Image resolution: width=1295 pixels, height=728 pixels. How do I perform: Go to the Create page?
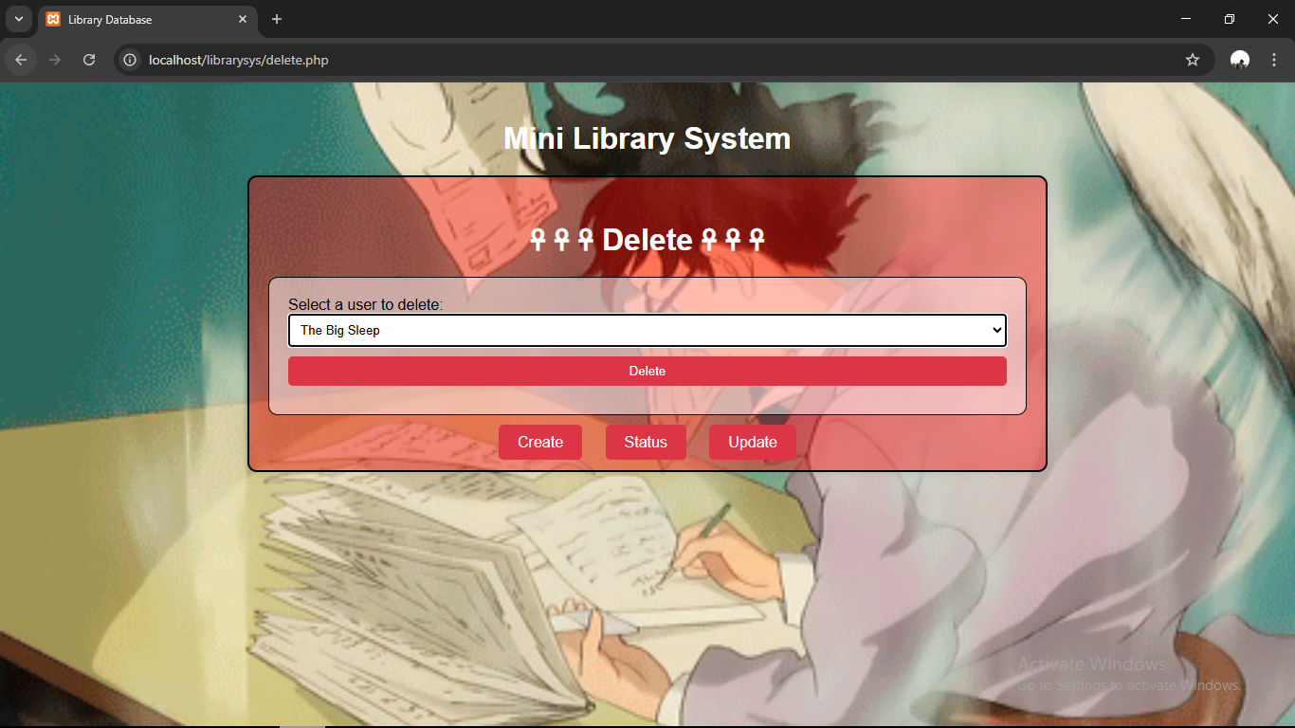tap(540, 443)
